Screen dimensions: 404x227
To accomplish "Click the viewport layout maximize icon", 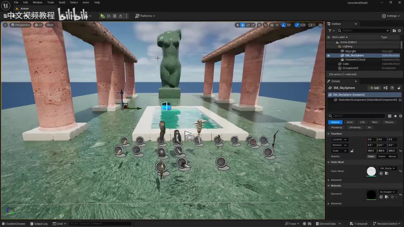I will coord(320,25).
